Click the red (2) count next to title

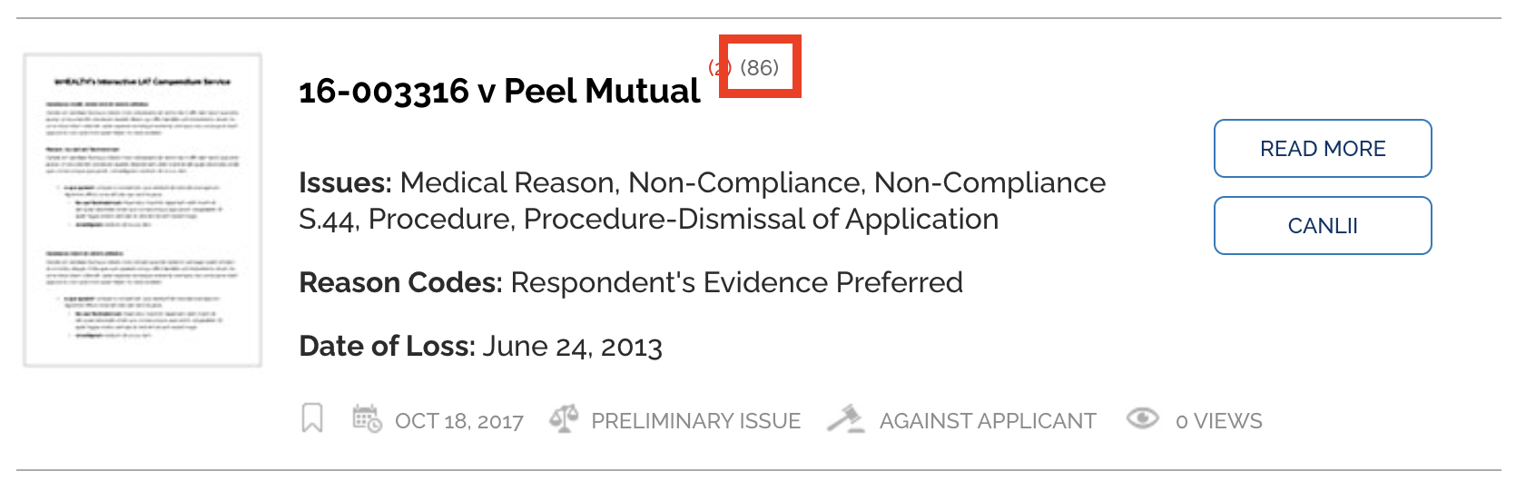(719, 67)
